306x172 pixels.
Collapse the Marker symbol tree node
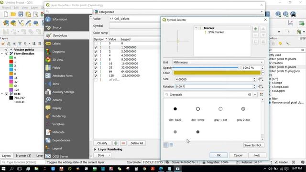click(x=196, y=28)
